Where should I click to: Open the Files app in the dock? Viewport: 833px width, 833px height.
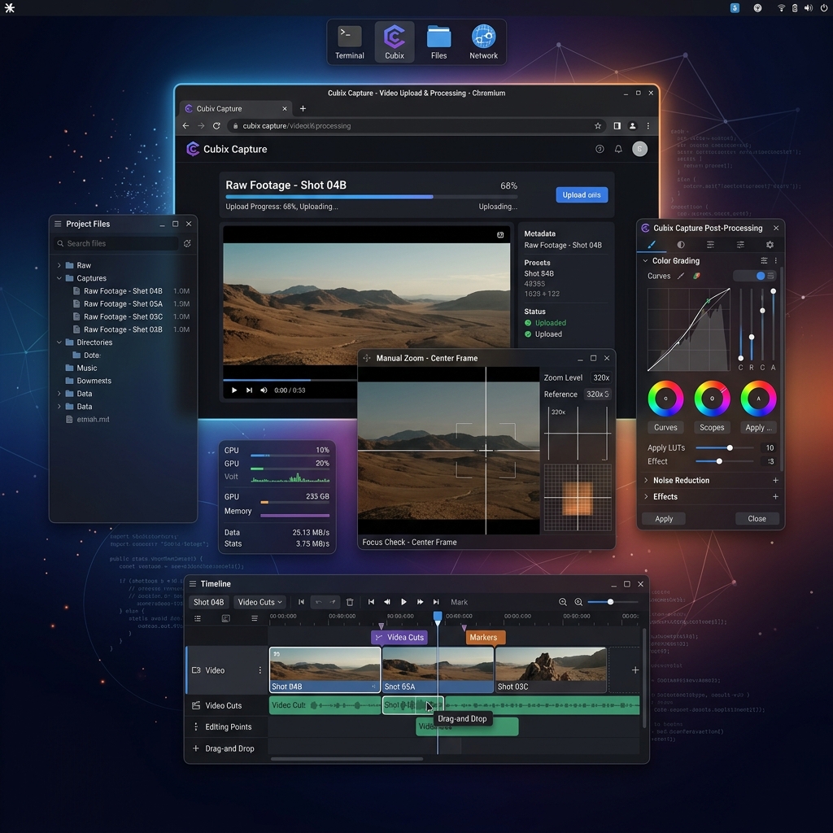coord(438,42)
